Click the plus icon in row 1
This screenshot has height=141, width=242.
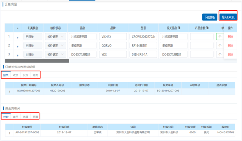(x=18, y=37)
